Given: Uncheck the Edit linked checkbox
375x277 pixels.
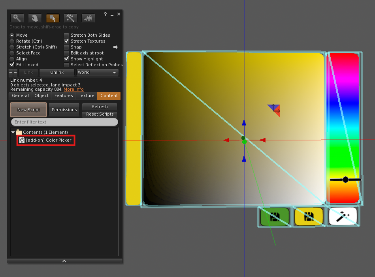Looking at the screenshot, I should pos(12,65).
